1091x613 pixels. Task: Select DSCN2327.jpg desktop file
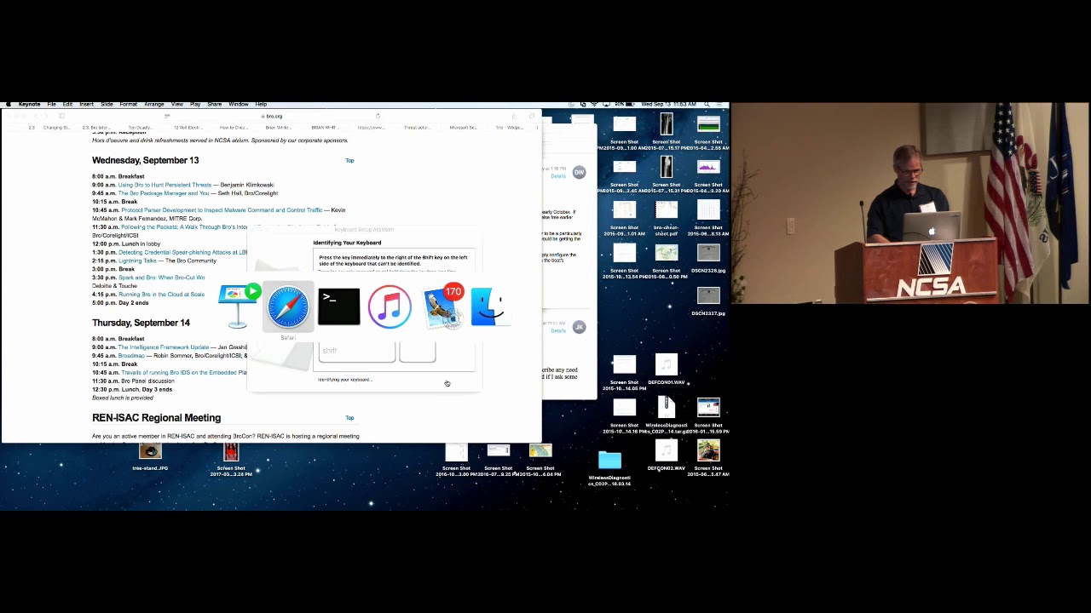click(x=708, y=301)
